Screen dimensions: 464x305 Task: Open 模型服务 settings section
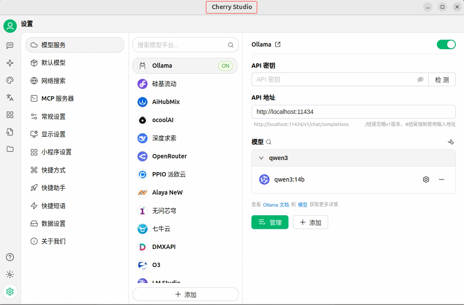(75, 45)
